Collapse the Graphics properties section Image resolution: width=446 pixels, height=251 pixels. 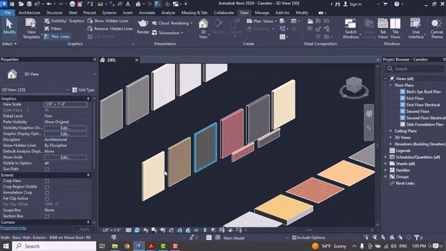[89, 98]
